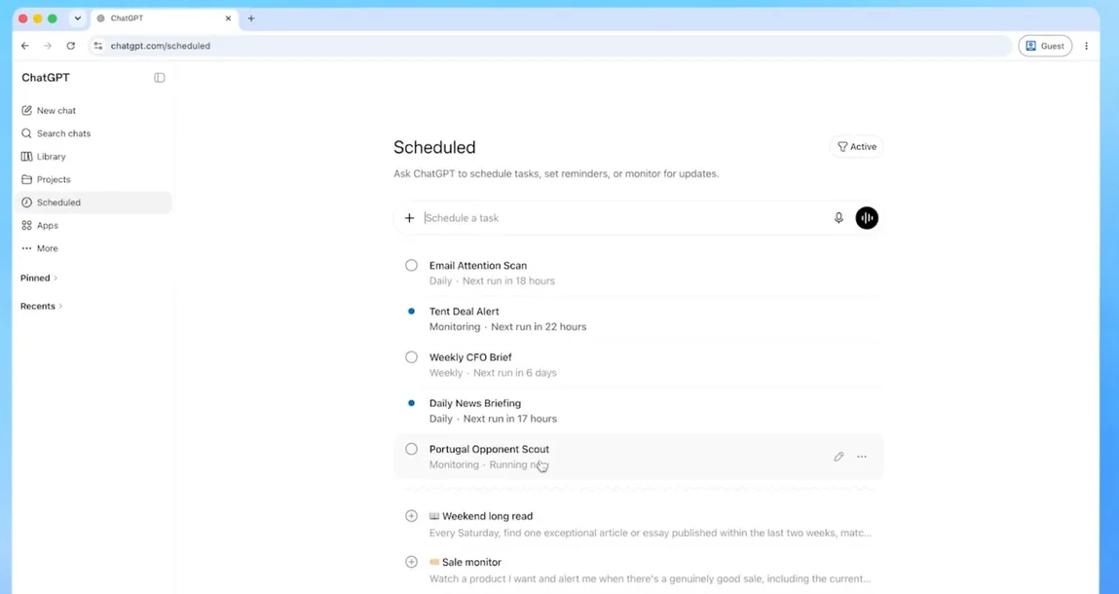Add Weekend long read suggestion
Viewport: 1119px width, 594px height.
point(411,515)
